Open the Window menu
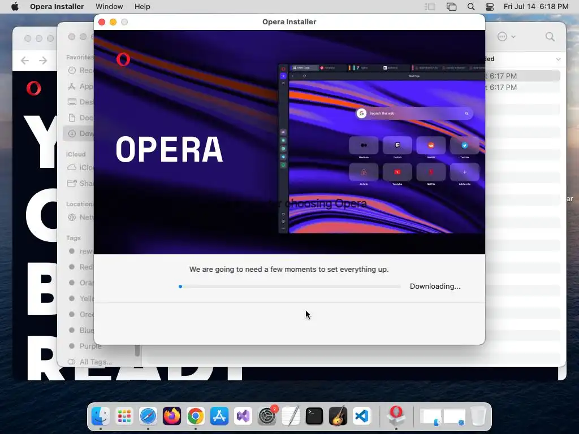 click(x=109, y=7)
